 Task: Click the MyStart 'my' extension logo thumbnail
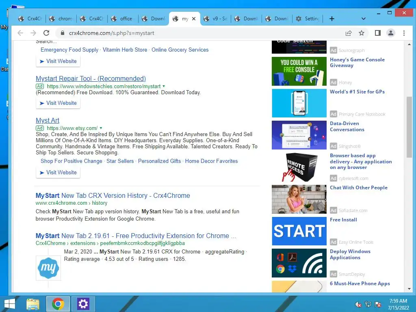tap(48, 268)
